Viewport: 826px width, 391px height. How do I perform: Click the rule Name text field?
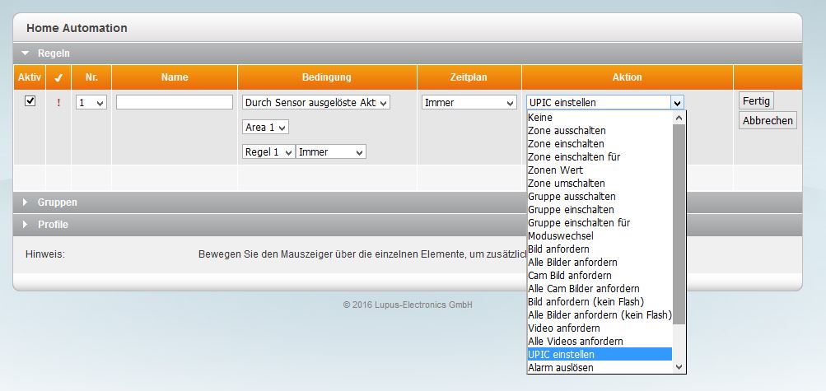(175, 102)
